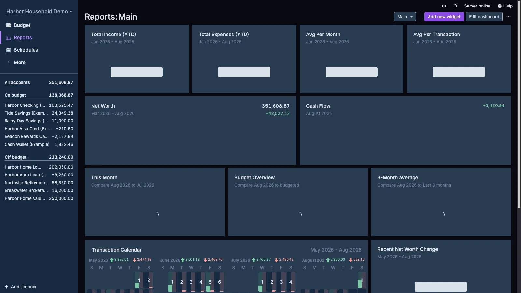Open Off budget accounts
The image size is (521, 293).
39,157
